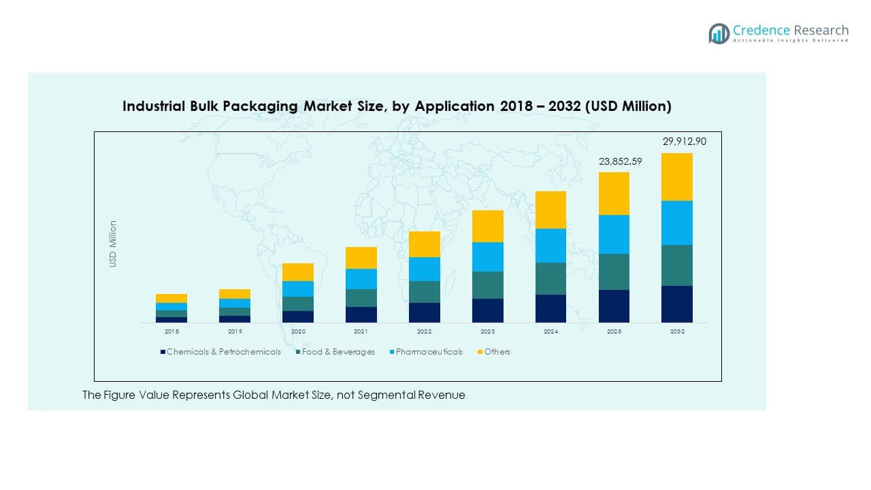Click the yellow top segment of 2020 bar

(298, 272)
